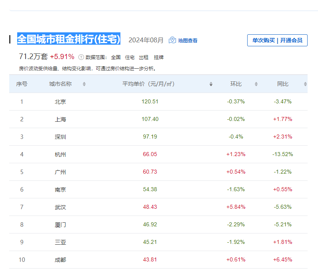This screenshot has width=318, height=277.
Task: Click the 单次购买 | 开通会员 button
Action: point(277,40)
